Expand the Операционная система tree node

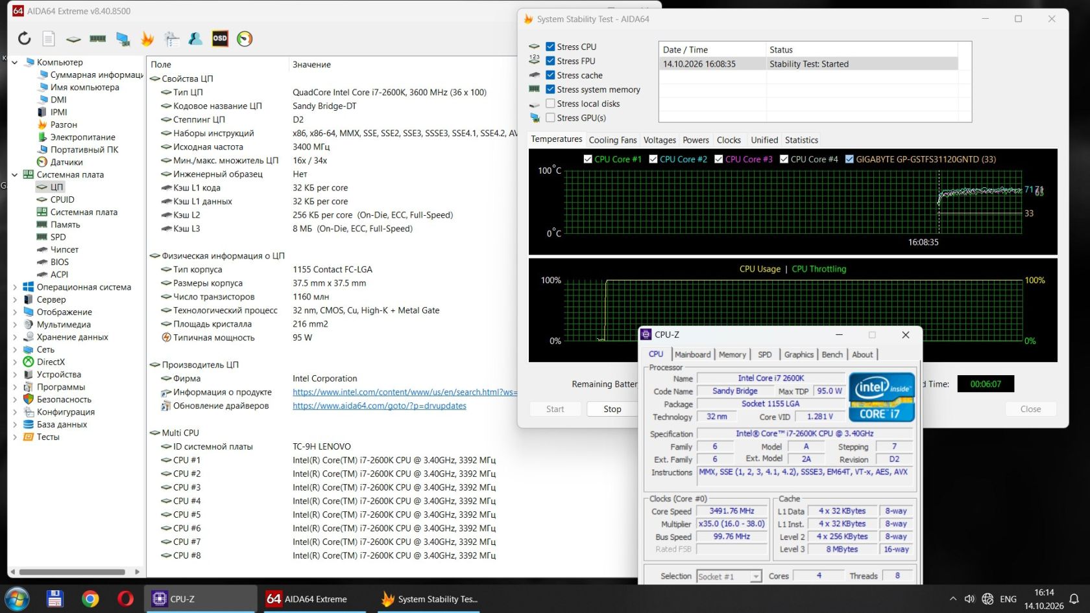tap(14, 287)
